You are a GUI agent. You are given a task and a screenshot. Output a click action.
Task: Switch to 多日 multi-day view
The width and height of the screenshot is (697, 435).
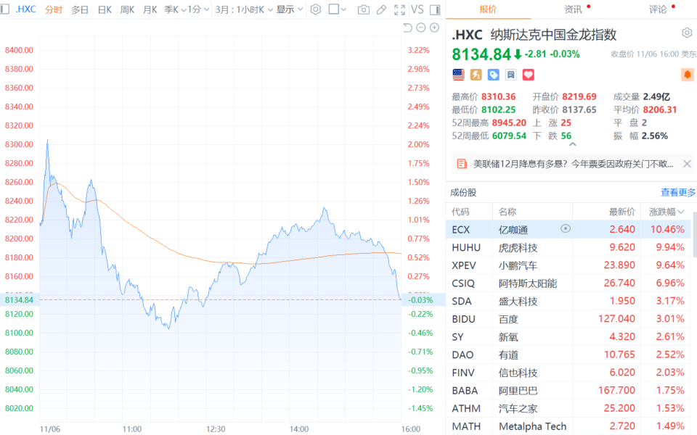point(80,9)
